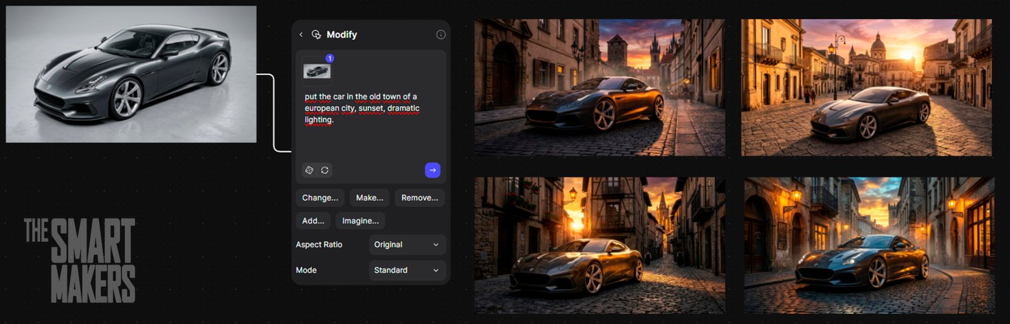Choose the Remove... prompt preset
This screenshot has width=1010, height=324.
pyautogui.click(x=420, y=198)
